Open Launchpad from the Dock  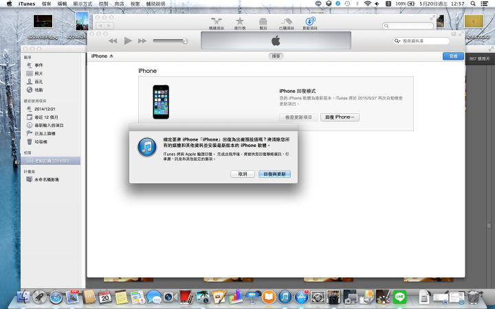[39, 297]
